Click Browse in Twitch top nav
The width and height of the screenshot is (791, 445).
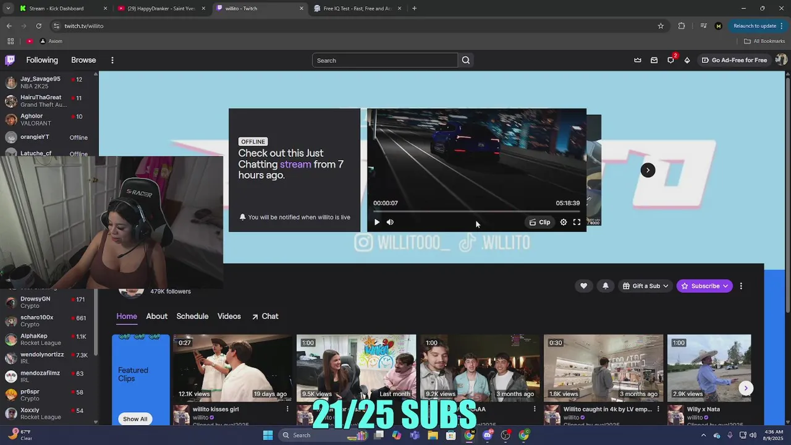pyautogui.click(x=83, y=60)
